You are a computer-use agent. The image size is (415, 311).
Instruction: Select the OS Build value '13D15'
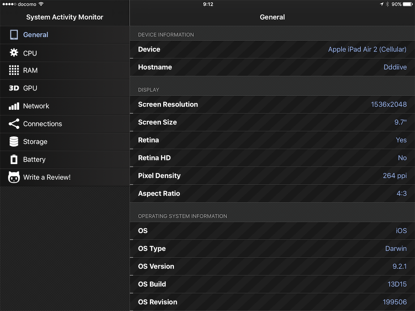click(x=397, y=284)
